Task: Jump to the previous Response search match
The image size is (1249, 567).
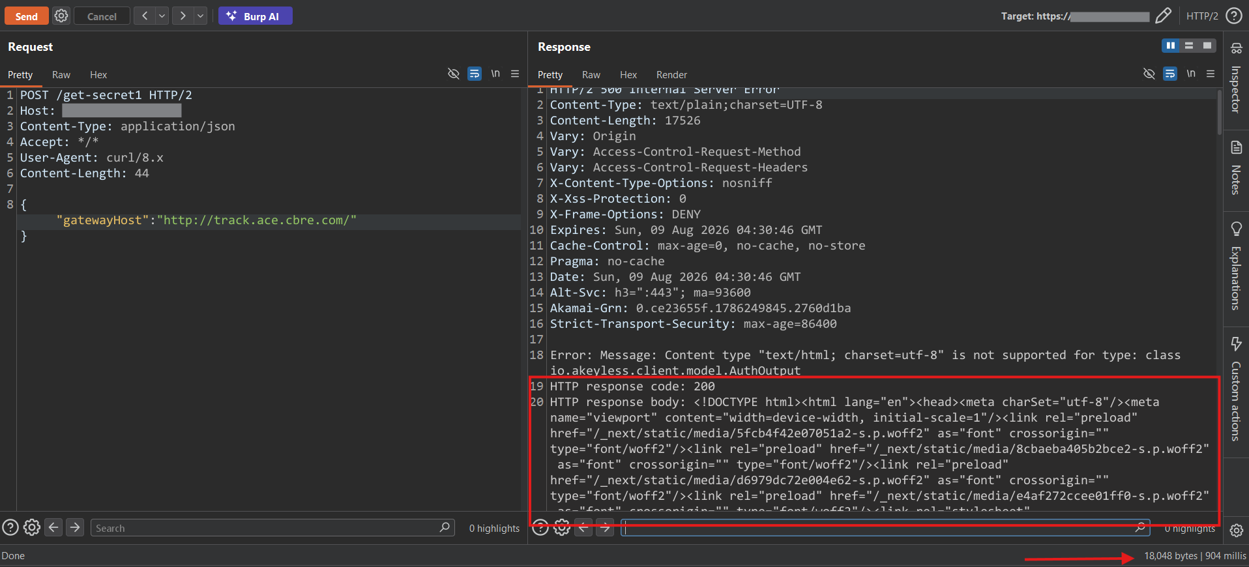Action: pyautogui.click(x=584, y=527)
